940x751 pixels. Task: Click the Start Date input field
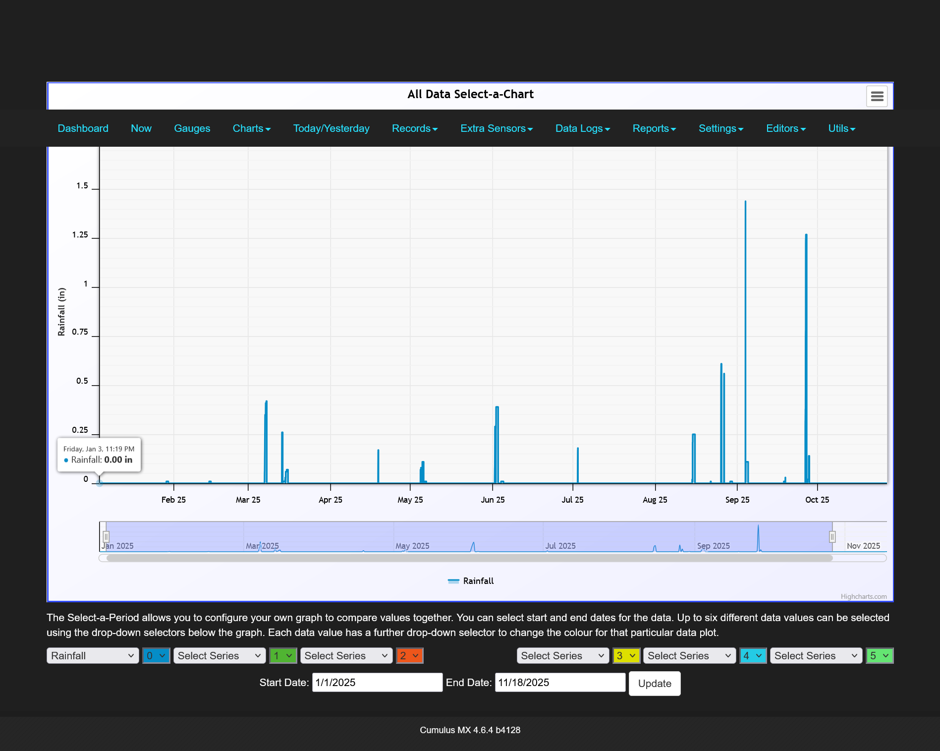tap(377, 683)
